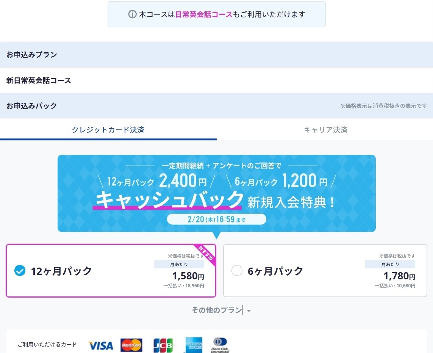This screenshot has width=433, height=353.
Task: Switch to クレジットカード決済 tab
Action: click(x=108, y=129)
